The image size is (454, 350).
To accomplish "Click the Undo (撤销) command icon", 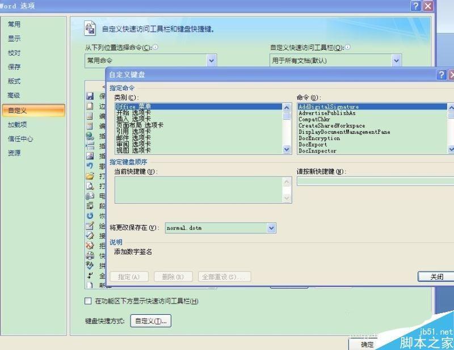I will tap(89, 166).
